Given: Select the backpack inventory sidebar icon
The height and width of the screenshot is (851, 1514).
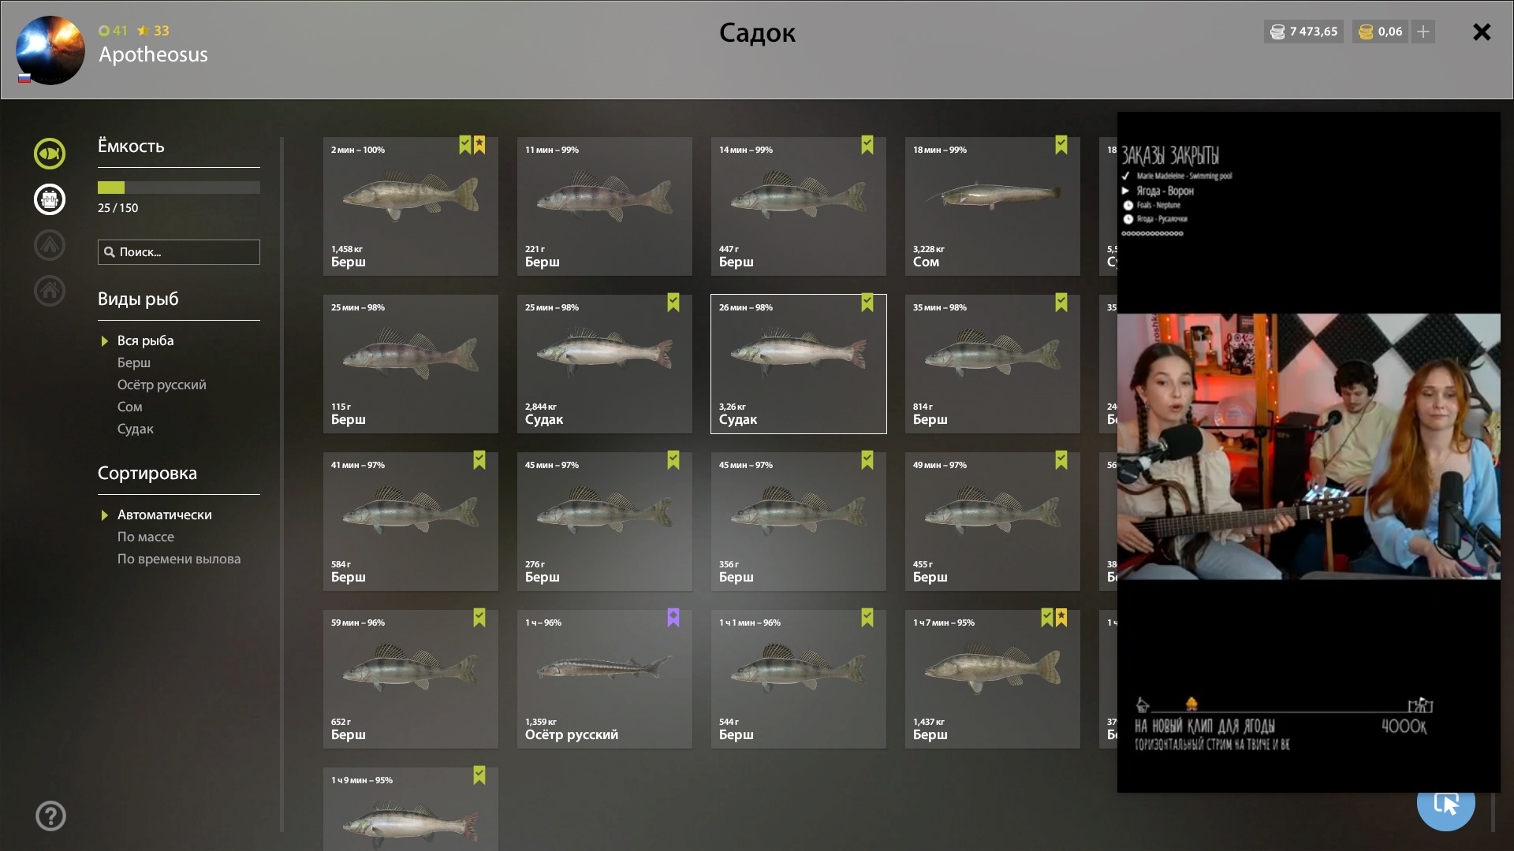Looking at the screenshot, I should 49,199.
